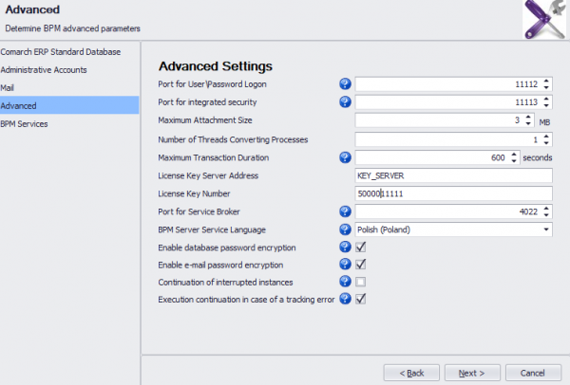Click the Back button
The height and width of the screenshot is (385, 570).
pyautogui.click(x=411, y=373)
